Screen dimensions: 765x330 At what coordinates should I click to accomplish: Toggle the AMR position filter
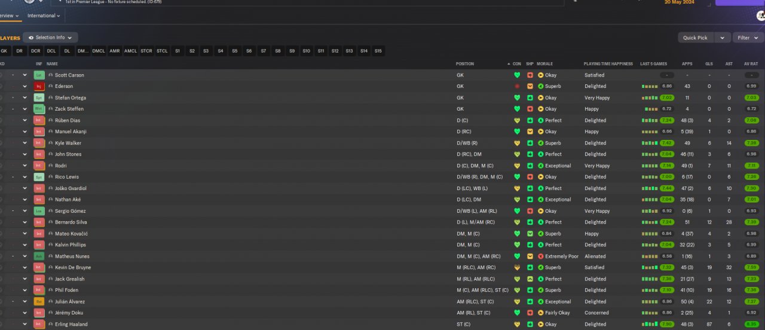pos(114,51)
